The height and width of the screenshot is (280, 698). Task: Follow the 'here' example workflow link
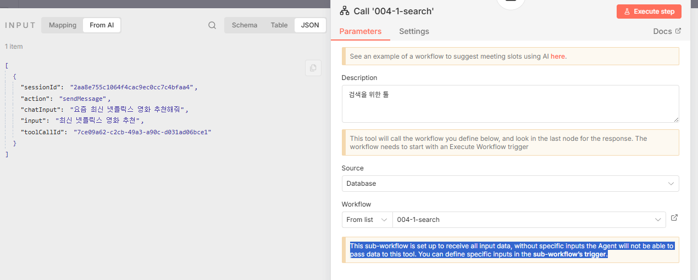point(557,56)
